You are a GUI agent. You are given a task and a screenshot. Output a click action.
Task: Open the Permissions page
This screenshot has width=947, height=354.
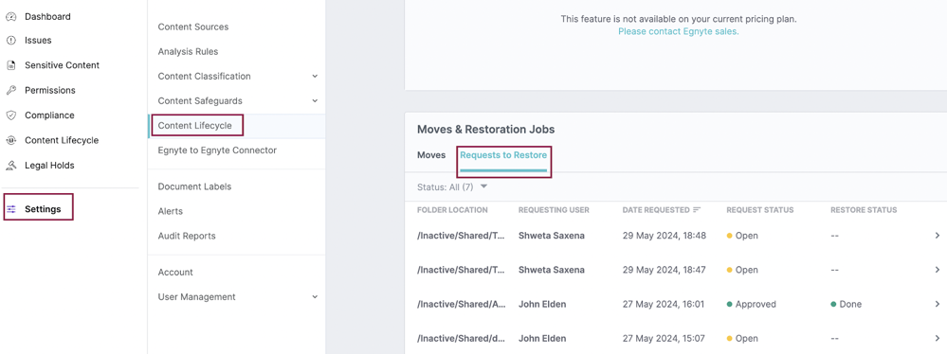50,91
